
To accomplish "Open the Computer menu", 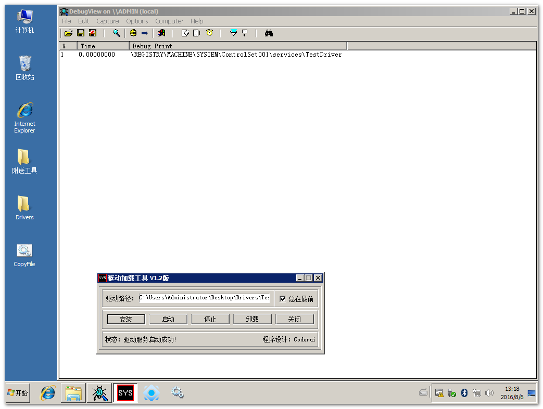I will pos(169,21).
